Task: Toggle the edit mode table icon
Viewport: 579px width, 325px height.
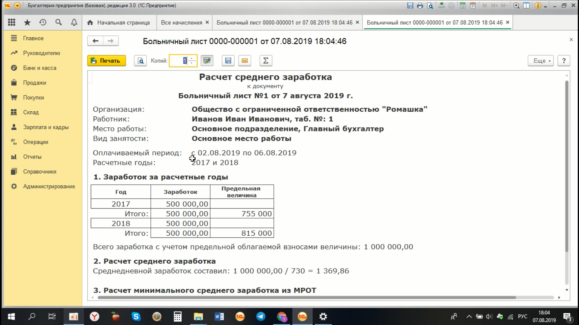Action: tap(207, 61)
